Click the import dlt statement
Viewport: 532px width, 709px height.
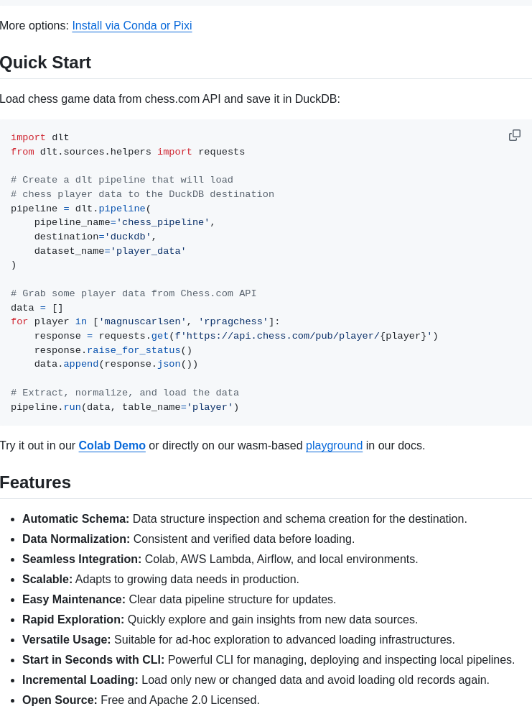tap(39, 137)
